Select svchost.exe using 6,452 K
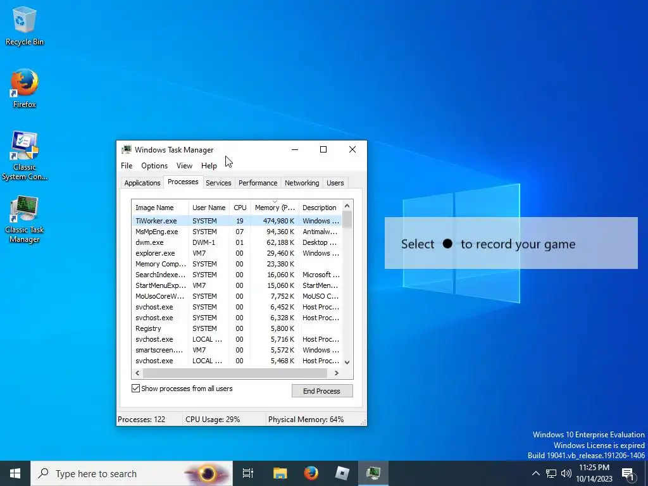 tap(237, 307)
